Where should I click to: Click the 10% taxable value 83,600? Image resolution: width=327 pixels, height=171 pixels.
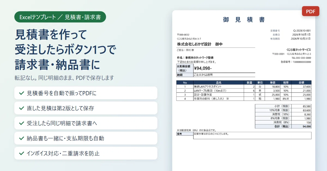pos(307,110)
